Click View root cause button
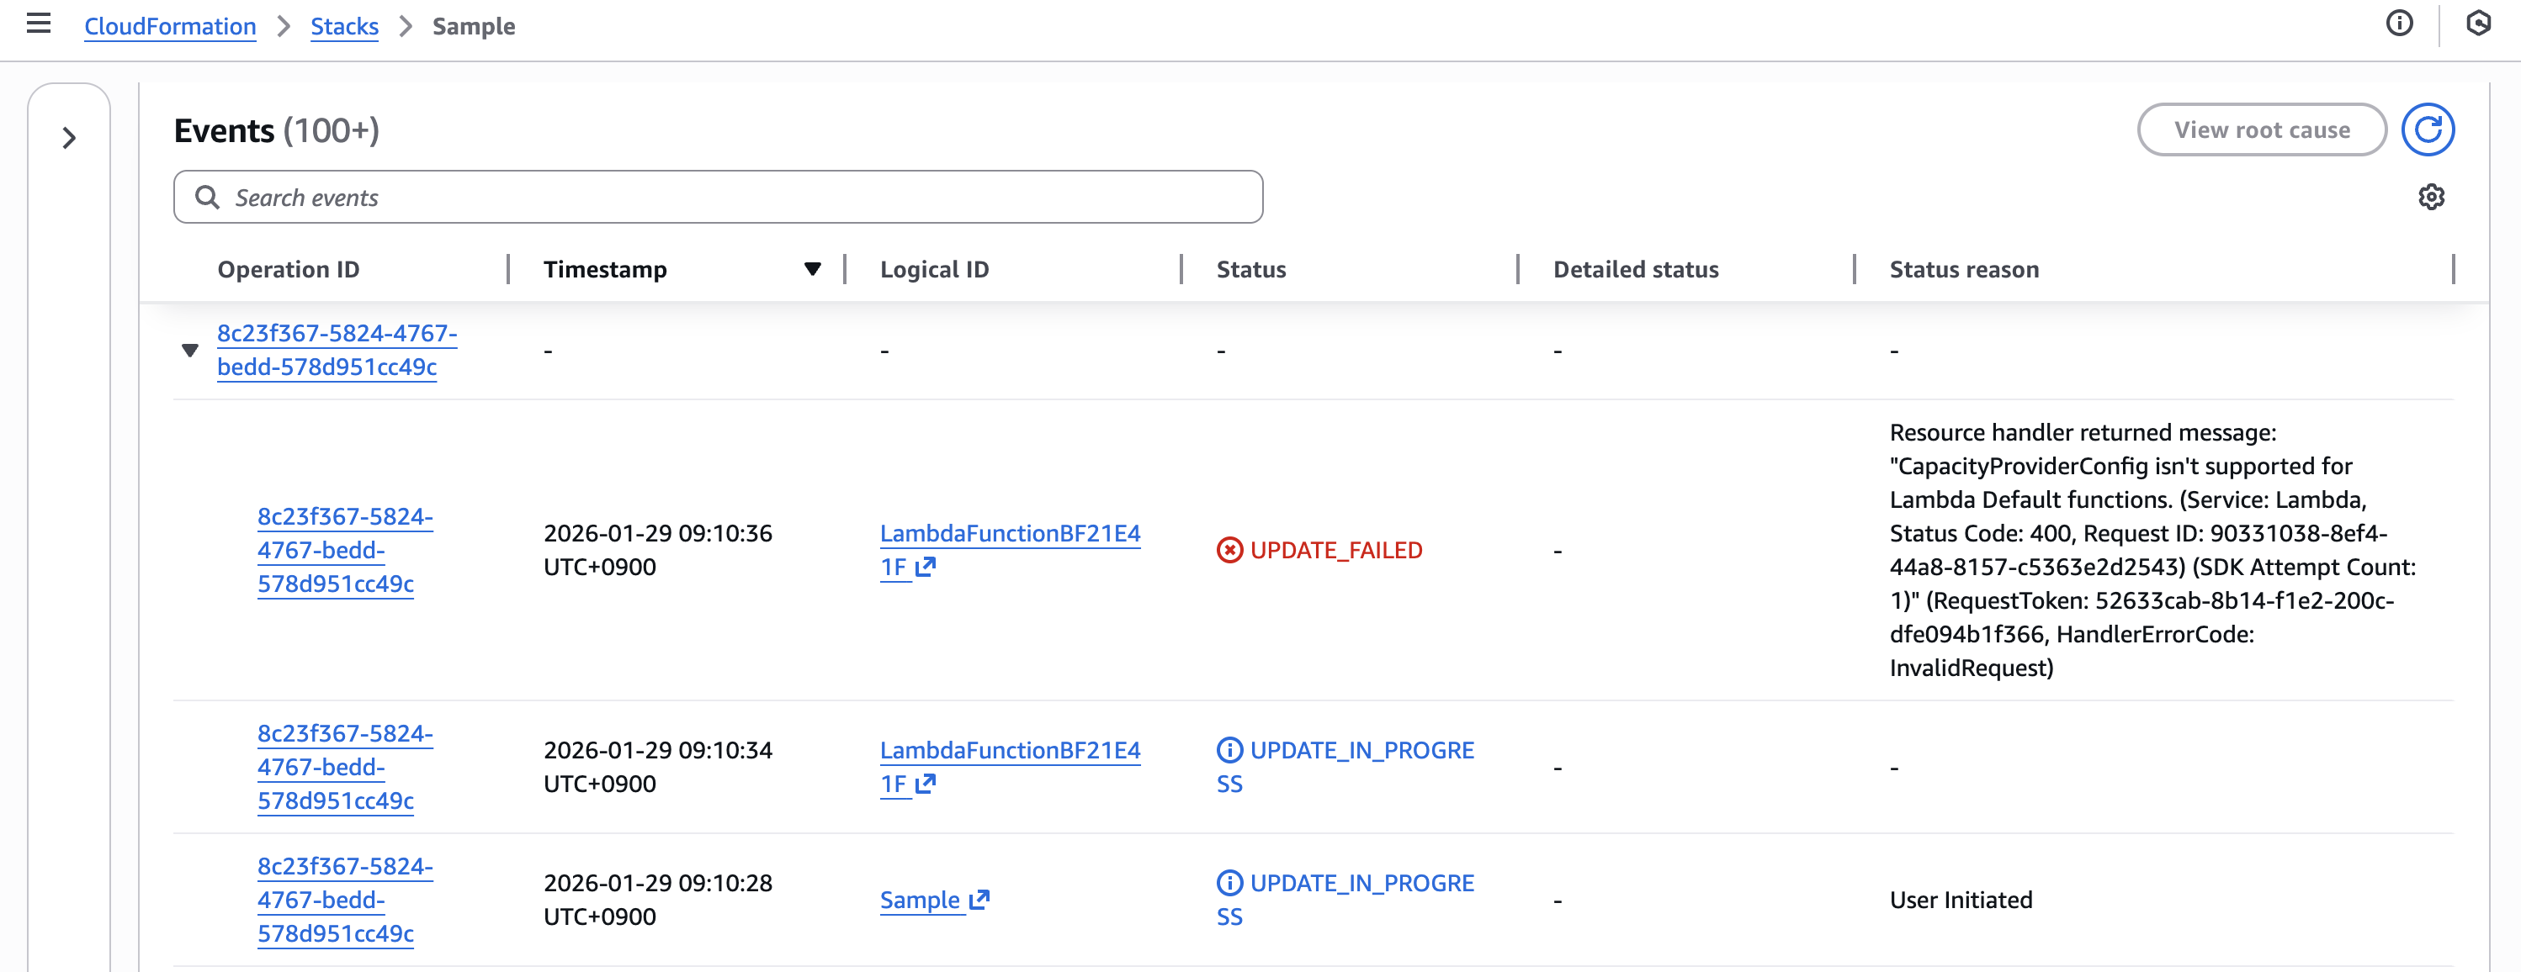This screenshot has height=972, width=2521. (x=2261, y=130)
